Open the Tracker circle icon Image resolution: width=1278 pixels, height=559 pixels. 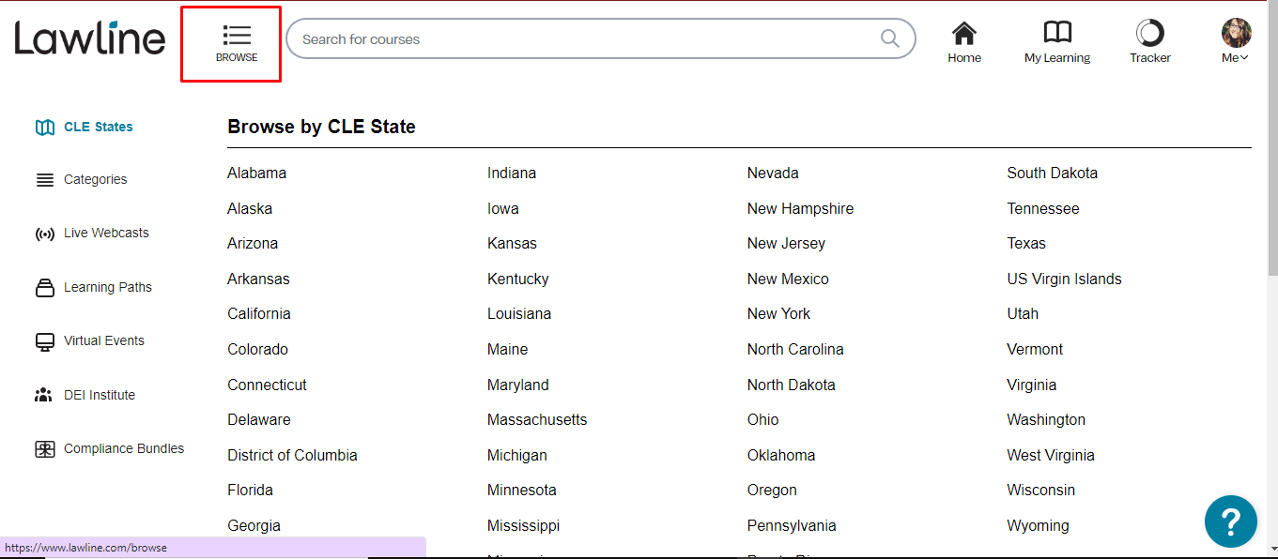[x=1150, y=33]
